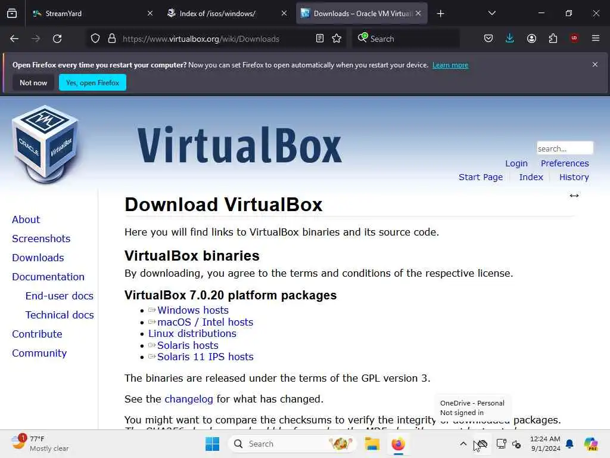Click the uBlock Origin extension icon
The width and height of the screenshot is (610, 458).
[574, 38]
